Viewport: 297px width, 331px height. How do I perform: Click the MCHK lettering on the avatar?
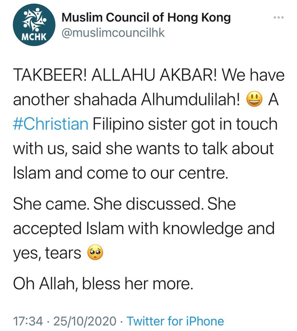[34, 37]
